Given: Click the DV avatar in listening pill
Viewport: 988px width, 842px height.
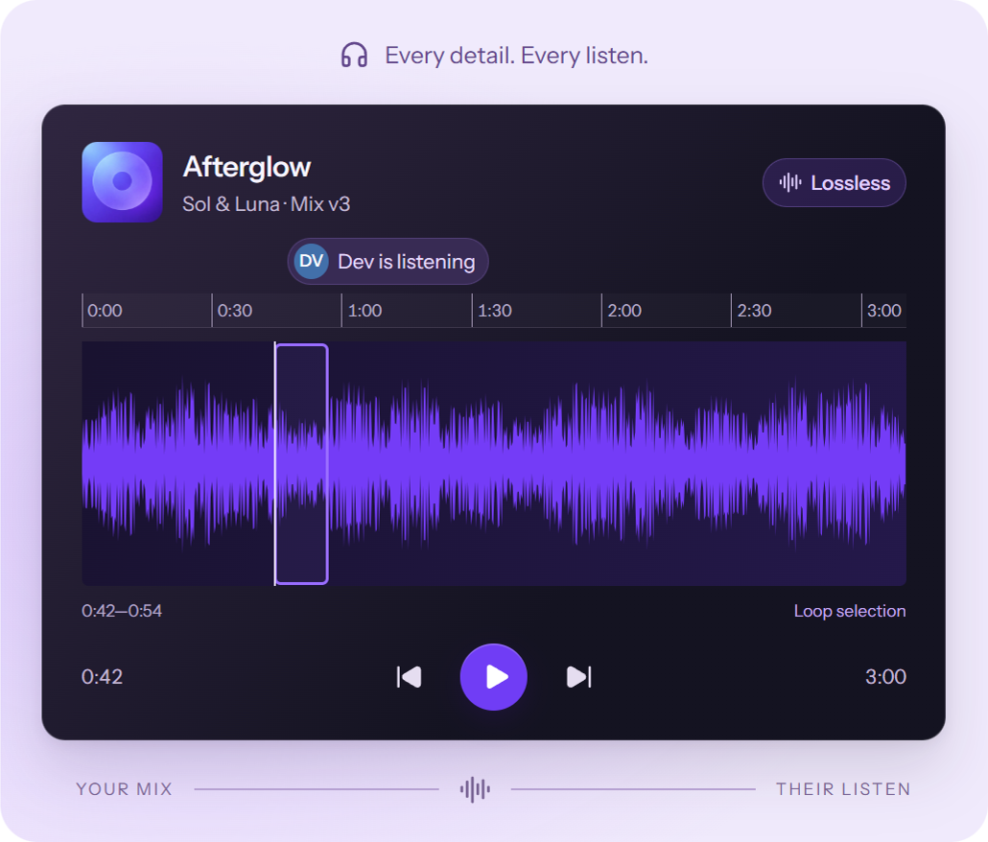Looking at the screenshot, I should pyautogui.click(x=312, y=262).
